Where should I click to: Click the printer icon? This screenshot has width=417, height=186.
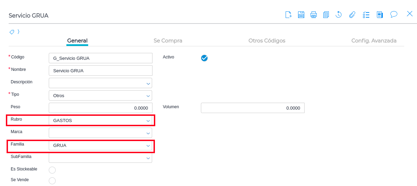coord(314,15)
